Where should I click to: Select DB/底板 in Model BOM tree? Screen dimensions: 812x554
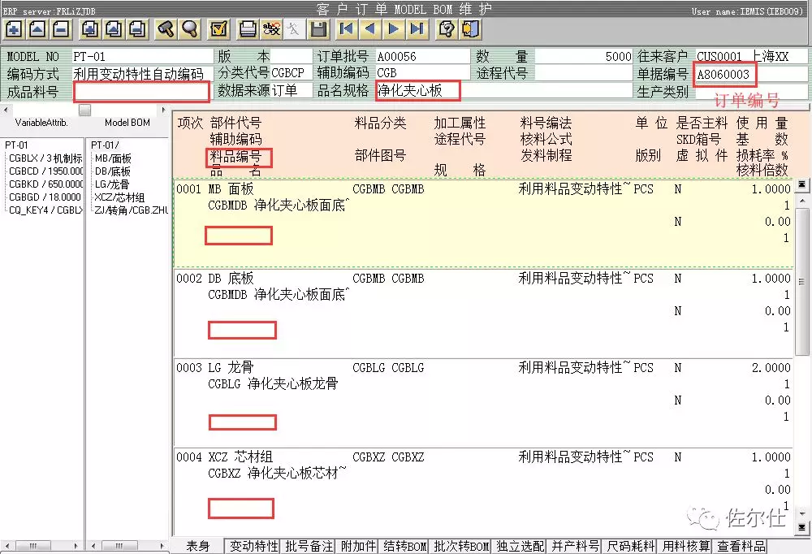112,171
